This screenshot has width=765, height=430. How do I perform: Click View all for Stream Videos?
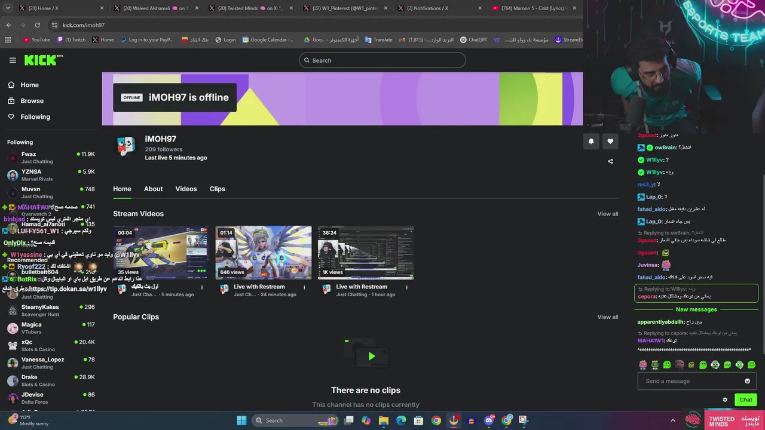click(607, 214)
